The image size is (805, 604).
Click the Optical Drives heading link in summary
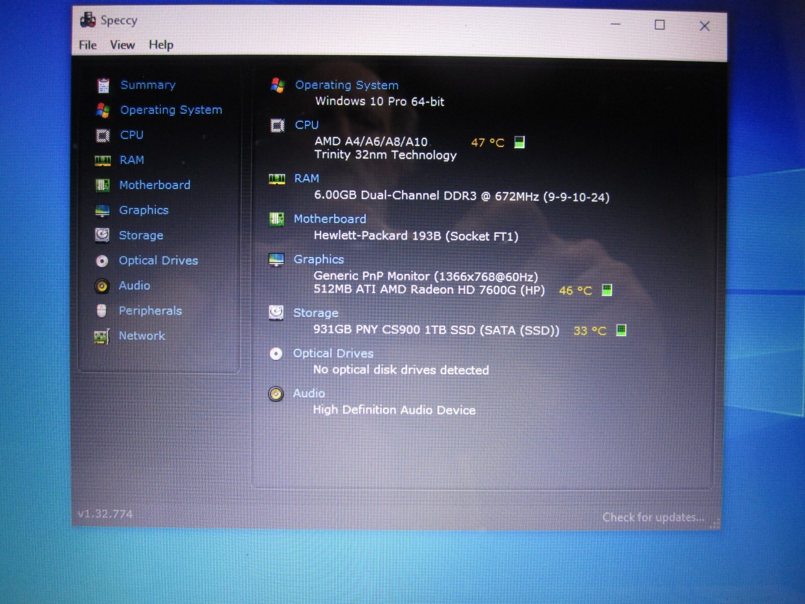(x=333, y=353)
